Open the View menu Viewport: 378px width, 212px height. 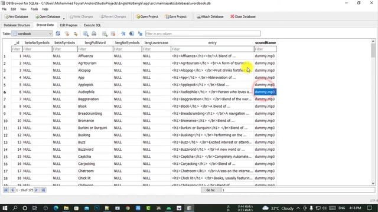[23, 9]
